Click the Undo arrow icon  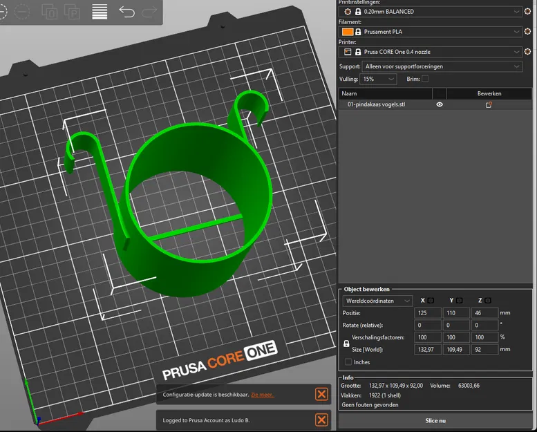pyautogui.click(x=126, y=12)
